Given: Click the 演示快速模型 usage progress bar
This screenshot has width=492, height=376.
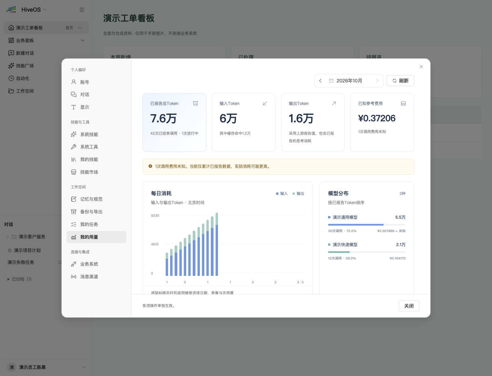Looking at the screenshot, I should (x=367, y=252).
